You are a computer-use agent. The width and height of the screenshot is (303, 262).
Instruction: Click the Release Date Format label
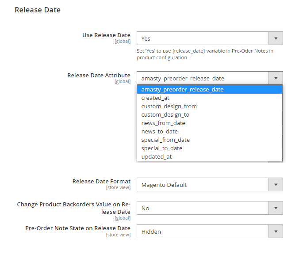pyautogui.click(x=101, y=181)
